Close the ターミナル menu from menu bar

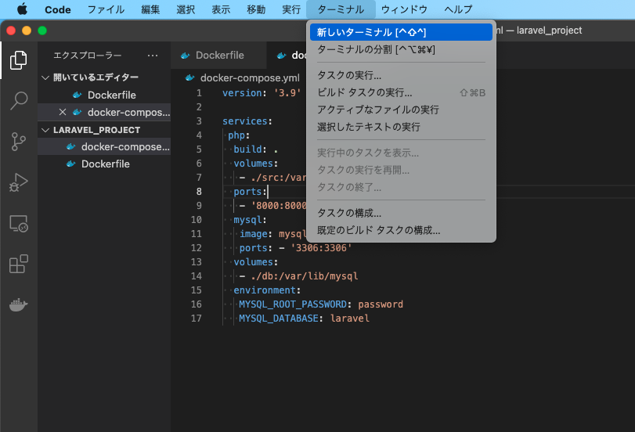(341, 9)
